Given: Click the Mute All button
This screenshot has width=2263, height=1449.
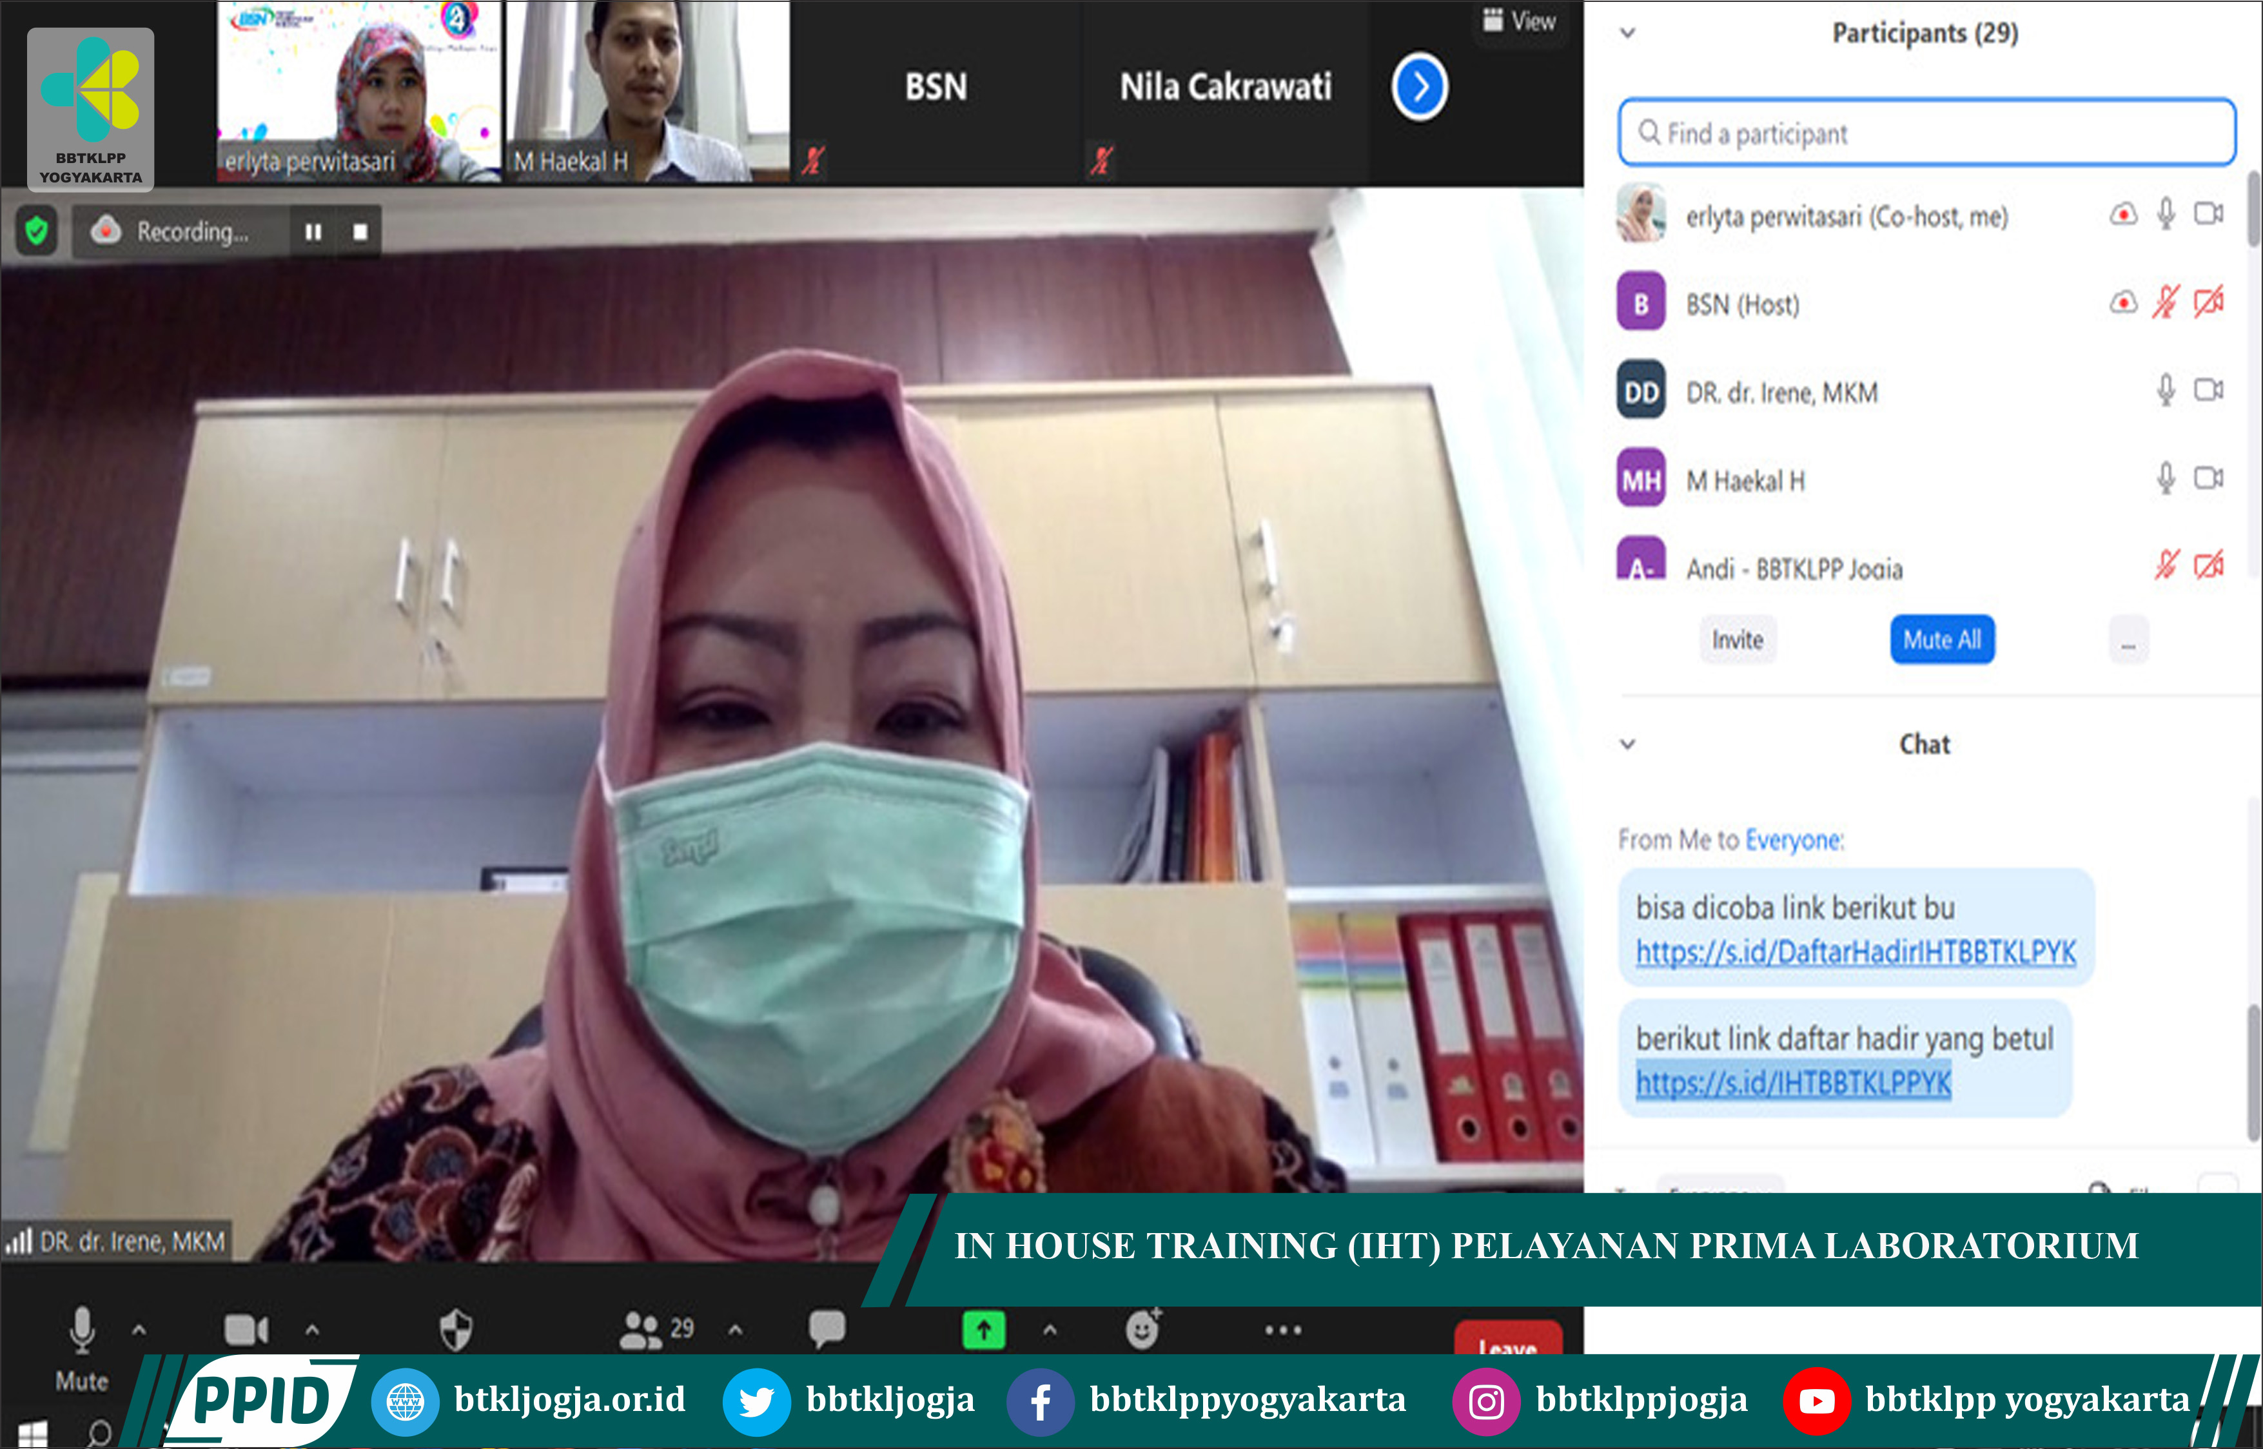Looking at the screenshot, I should click(x=1942, y=640).
